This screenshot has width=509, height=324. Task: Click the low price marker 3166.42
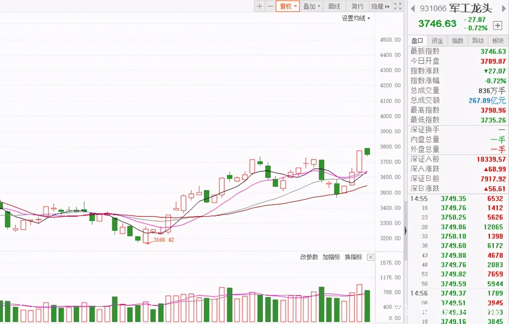click(x=163, y=240)
